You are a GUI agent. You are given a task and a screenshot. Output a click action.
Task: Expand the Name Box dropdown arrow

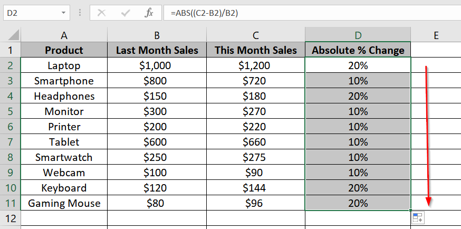pos(63,13)
